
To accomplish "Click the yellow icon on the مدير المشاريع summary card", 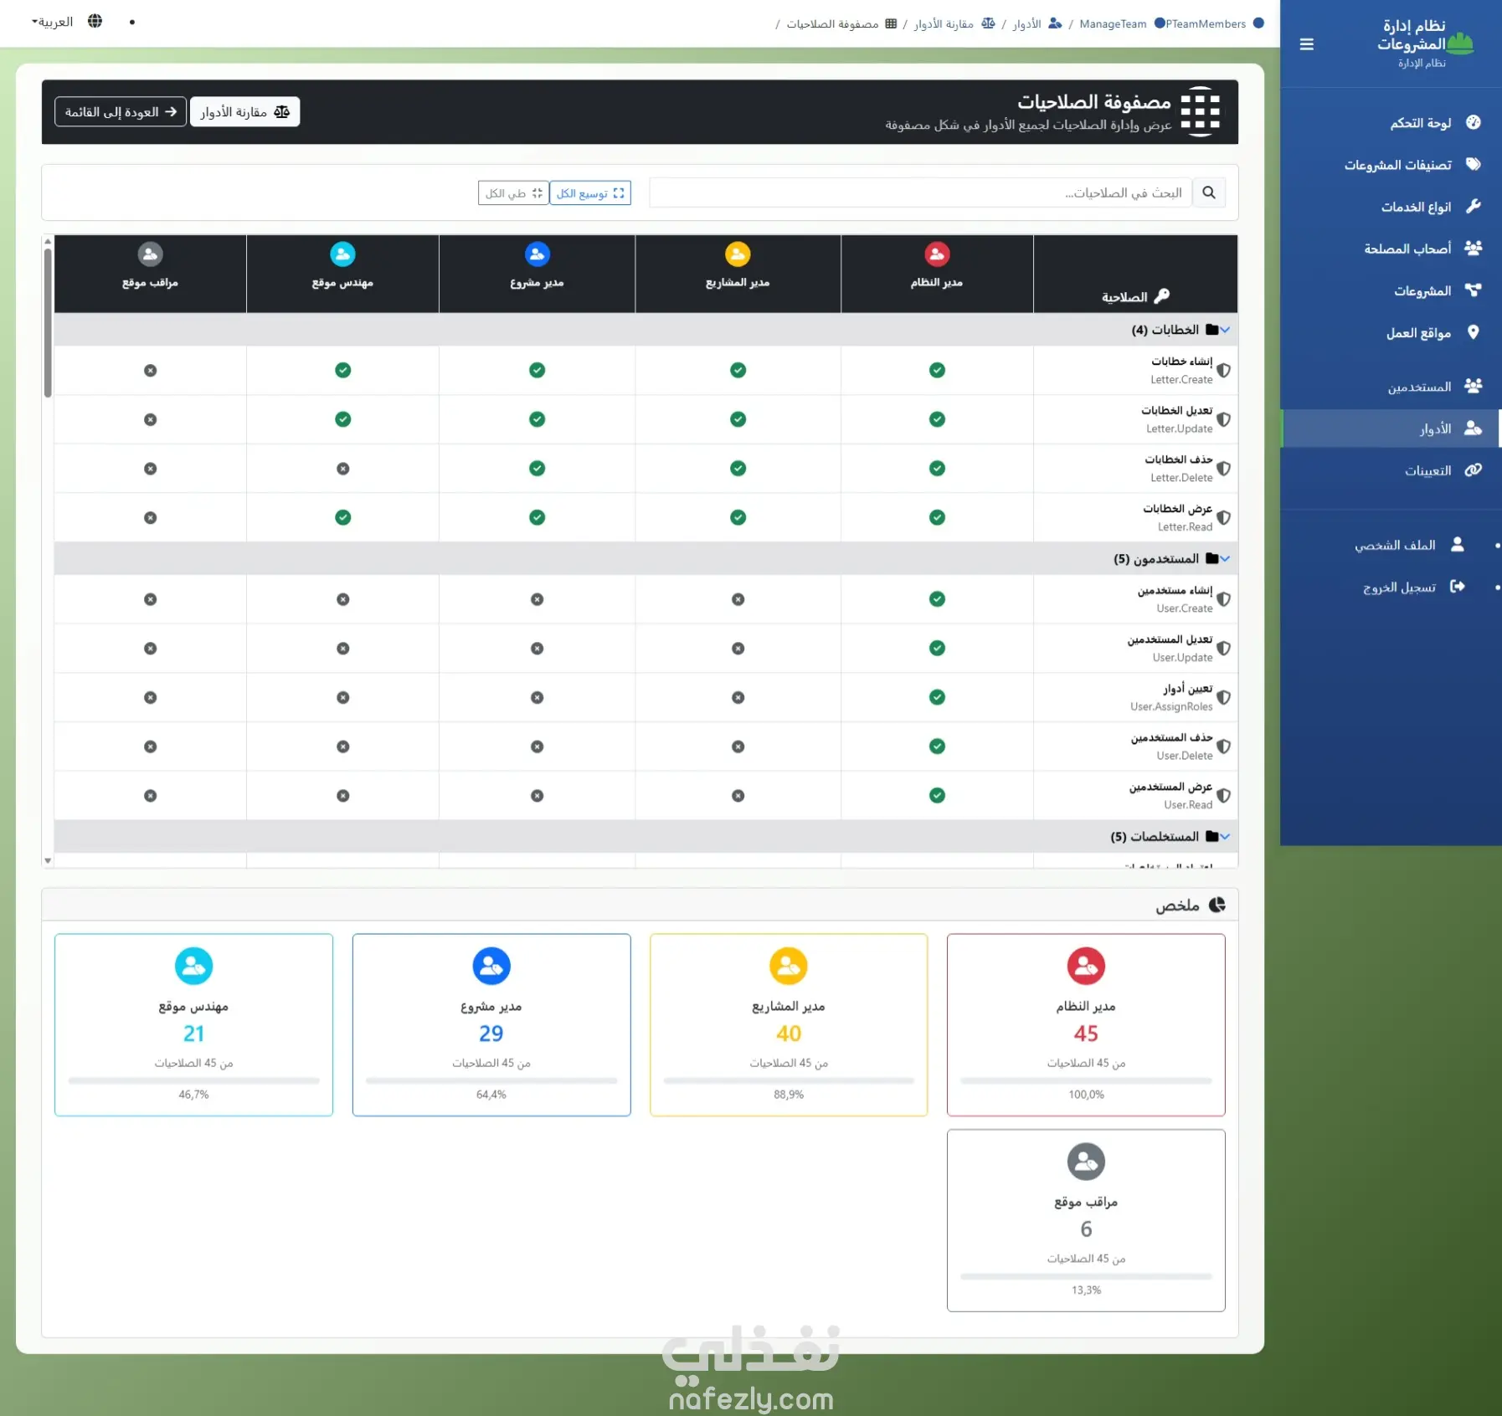I will click(789, 966).
